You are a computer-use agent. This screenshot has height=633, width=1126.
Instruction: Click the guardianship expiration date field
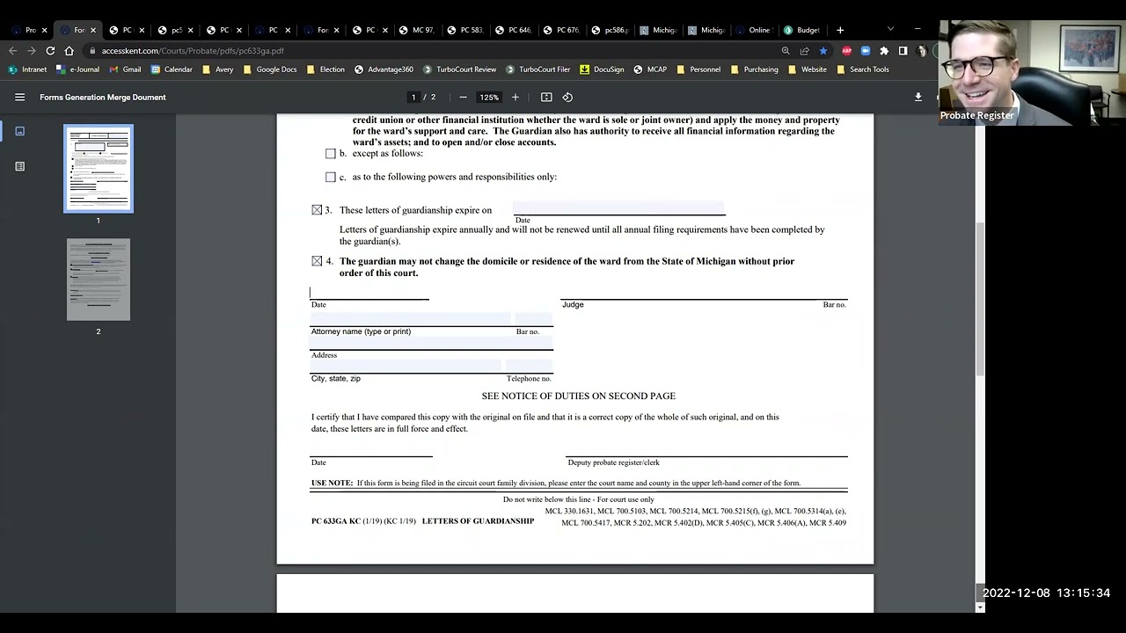pos(618,207)
